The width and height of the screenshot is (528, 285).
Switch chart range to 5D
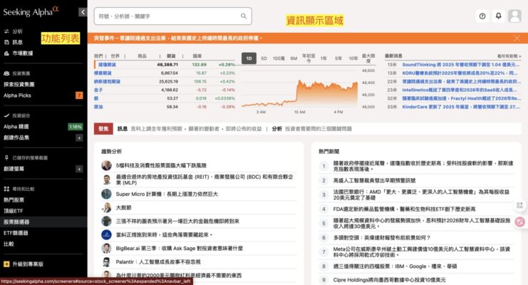point(264,58)
